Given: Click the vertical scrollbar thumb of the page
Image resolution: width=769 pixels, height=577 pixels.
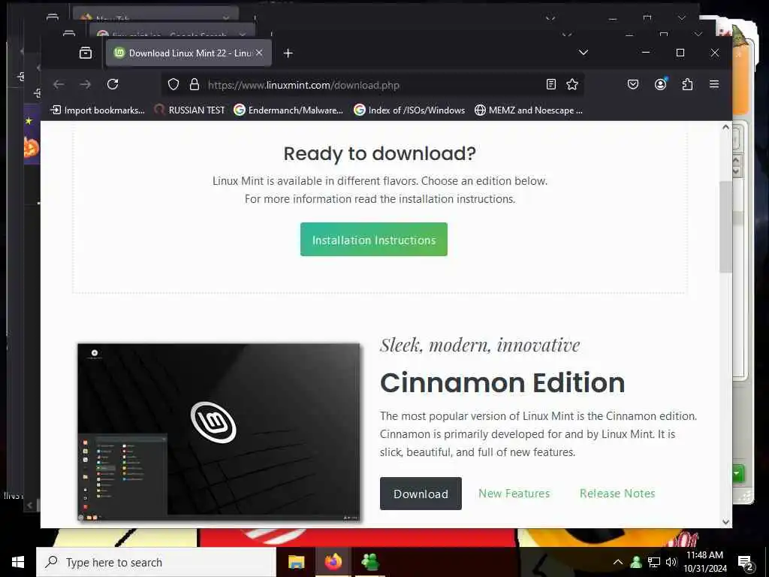Looking at the screenshot, I should point(725,227).
